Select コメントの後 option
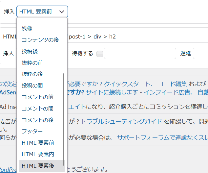208x173 pixels. point(37,120)
